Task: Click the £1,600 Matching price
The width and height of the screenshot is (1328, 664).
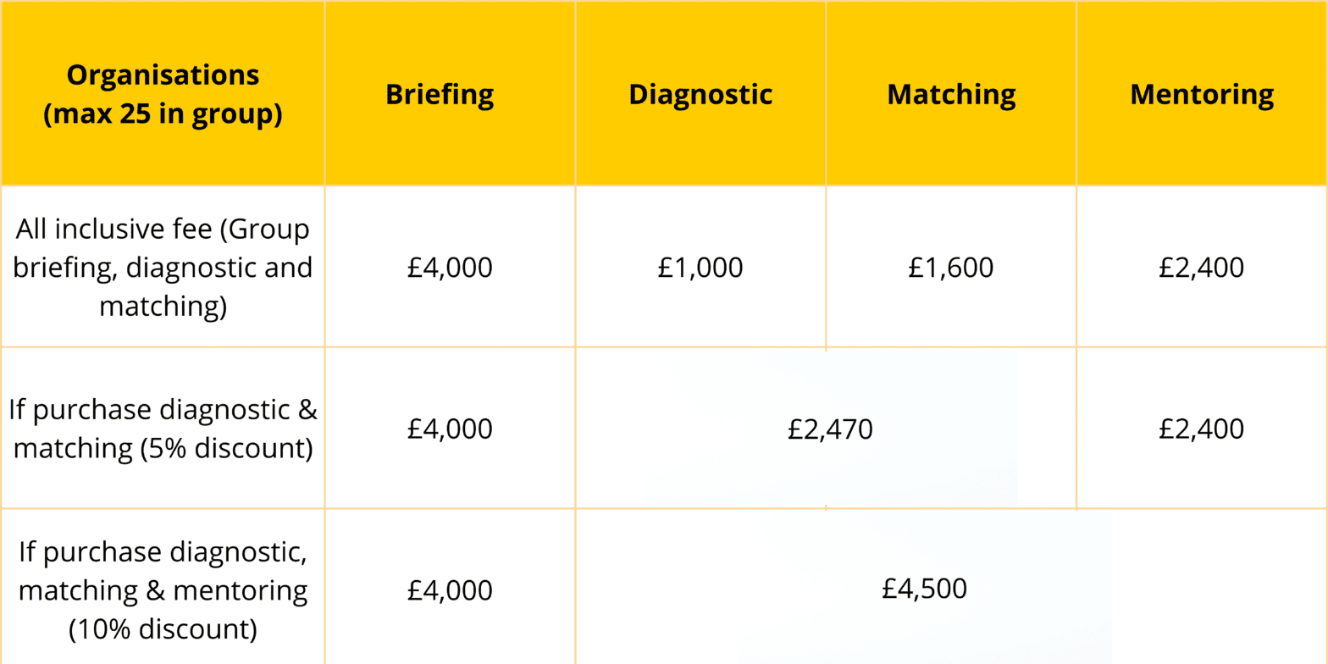Action: 951,268
